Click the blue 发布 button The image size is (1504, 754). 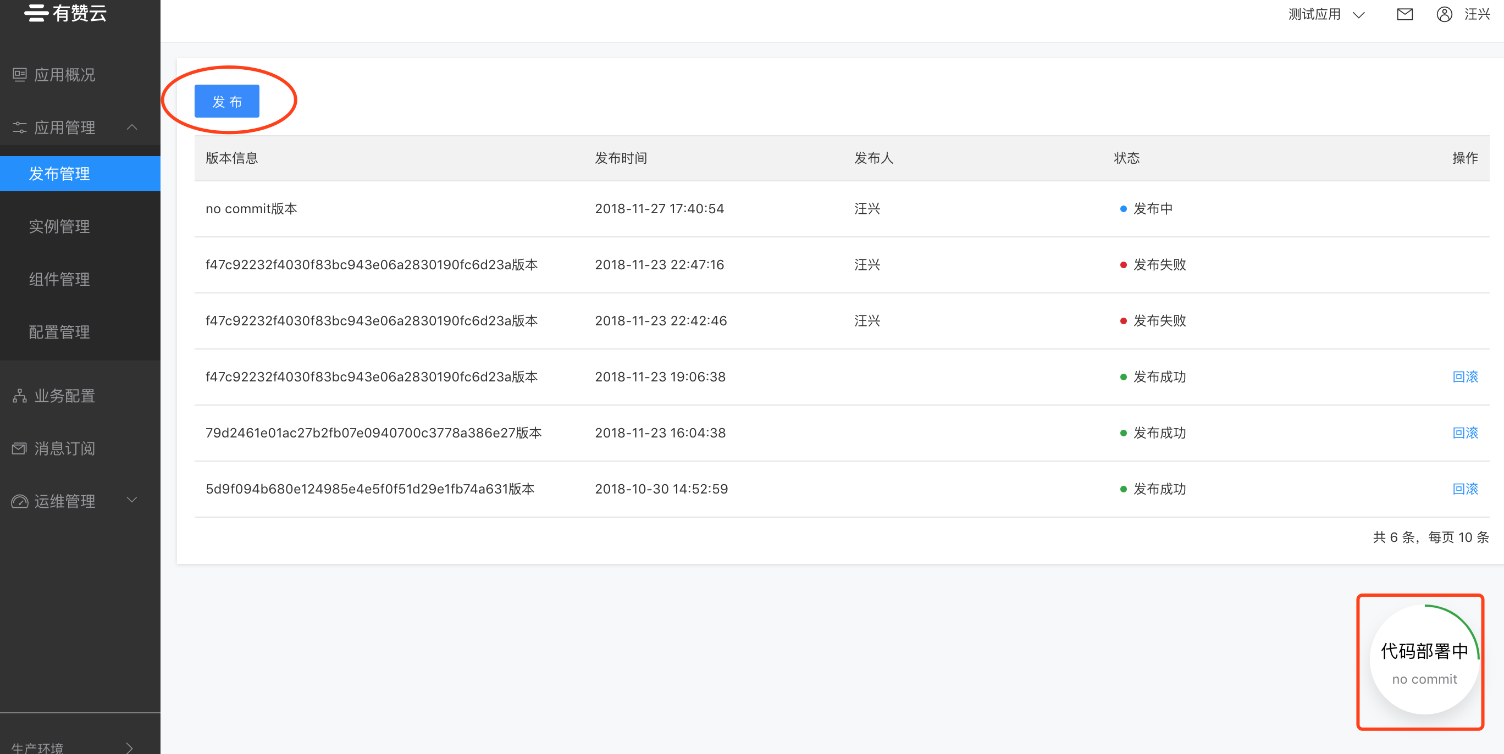(226, 101)
